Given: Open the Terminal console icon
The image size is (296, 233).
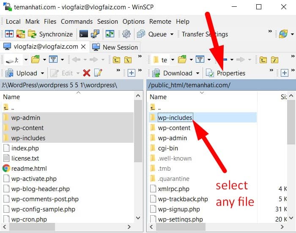Looking at the screenshot, I should (x=83, y=34).
